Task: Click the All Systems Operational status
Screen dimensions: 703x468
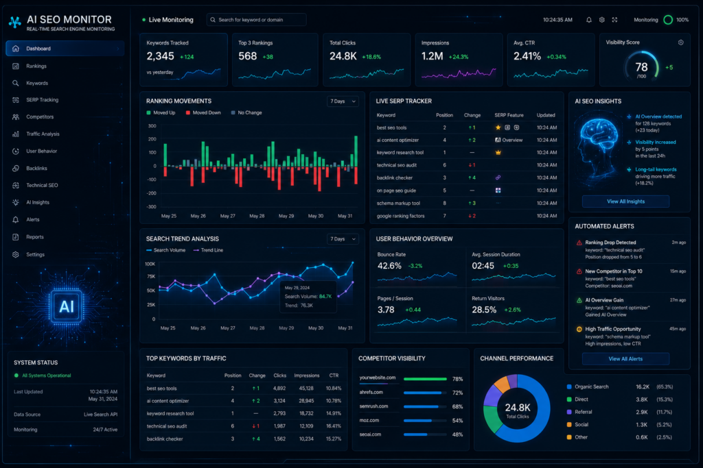Action: tap(43, 375)
